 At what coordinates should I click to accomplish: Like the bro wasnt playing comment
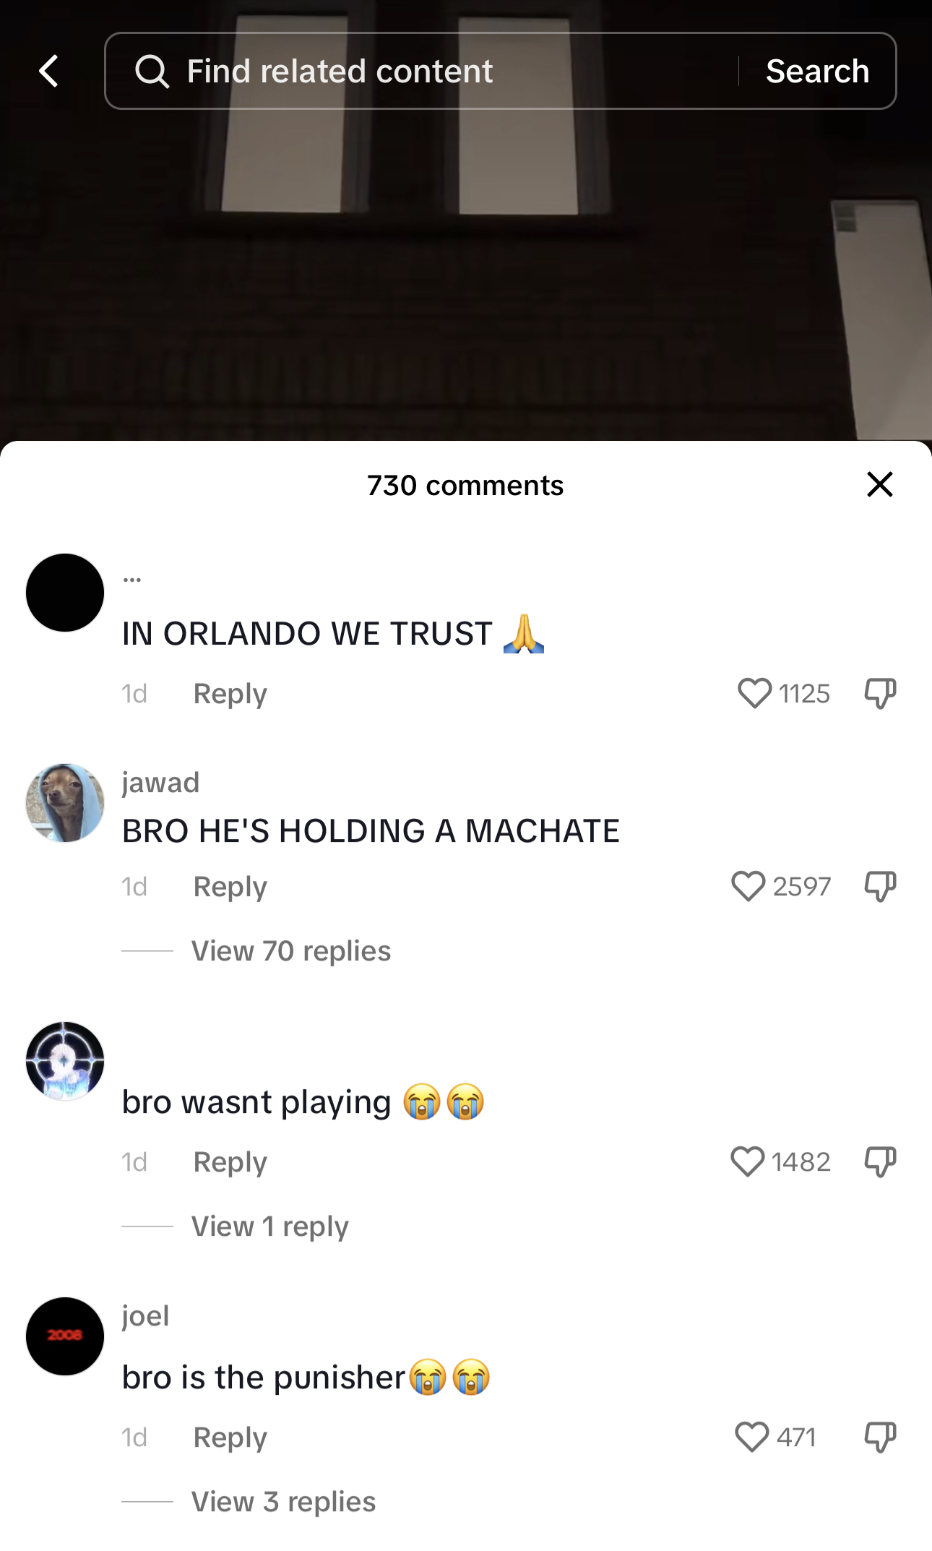pos(747,1161)
